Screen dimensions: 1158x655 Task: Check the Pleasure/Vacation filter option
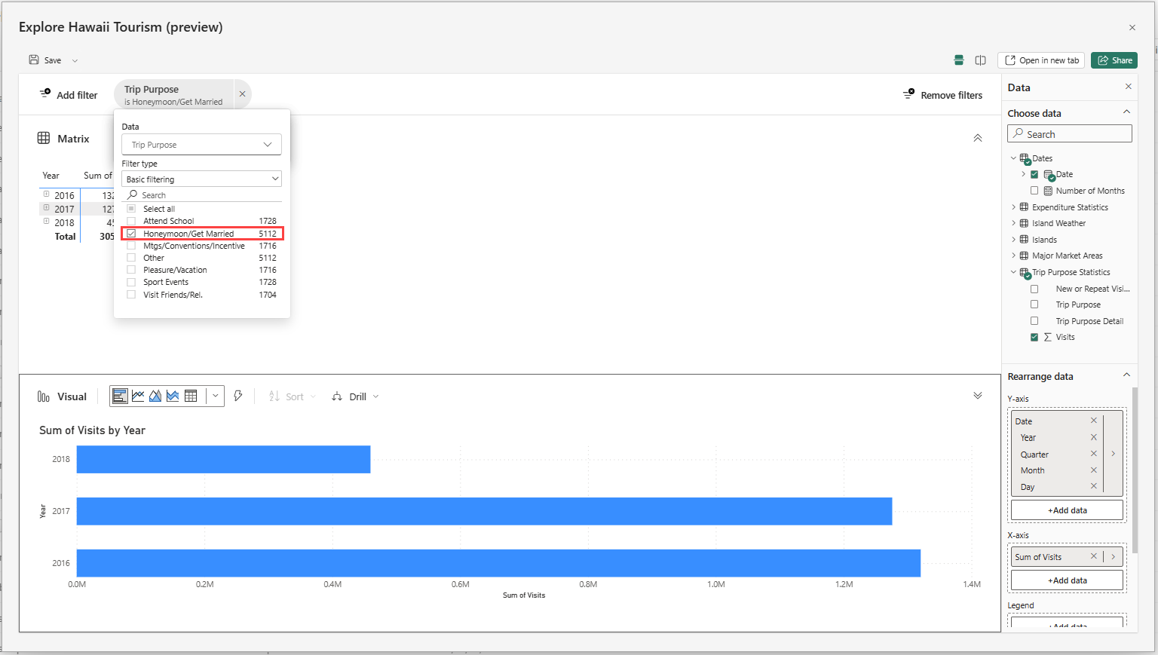[x=131, y=269]
